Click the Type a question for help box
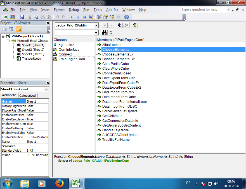Image resolution: width=246 pixels, height=189 pixels. click(204, 10)
